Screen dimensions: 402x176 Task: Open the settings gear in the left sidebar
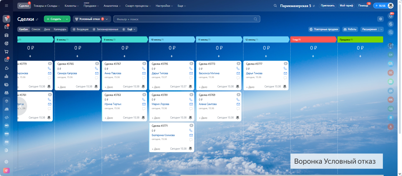tap(6, 162)
